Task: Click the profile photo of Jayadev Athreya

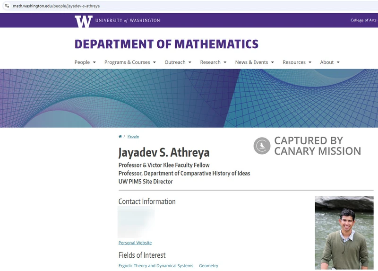Action: (x=344, y=233)
